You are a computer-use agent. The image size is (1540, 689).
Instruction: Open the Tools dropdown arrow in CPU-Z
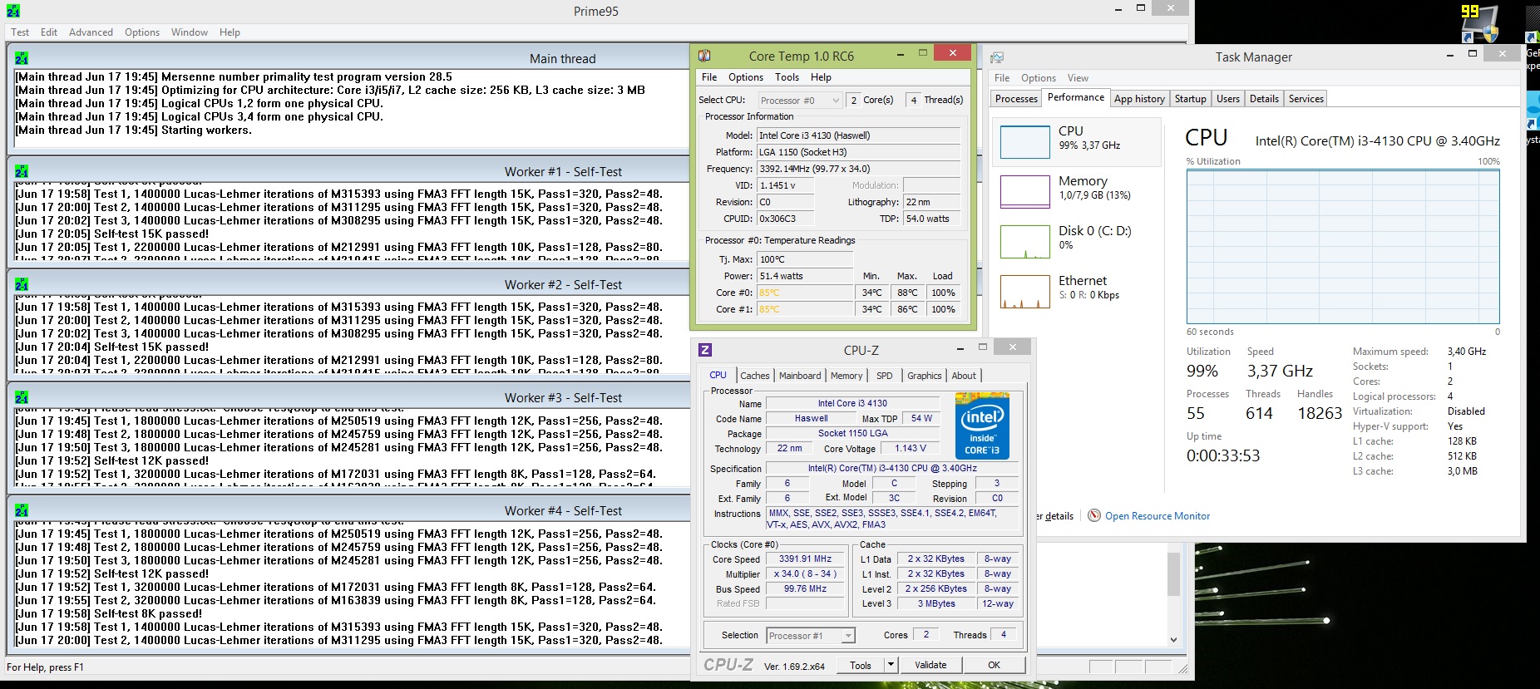[891, 665]
